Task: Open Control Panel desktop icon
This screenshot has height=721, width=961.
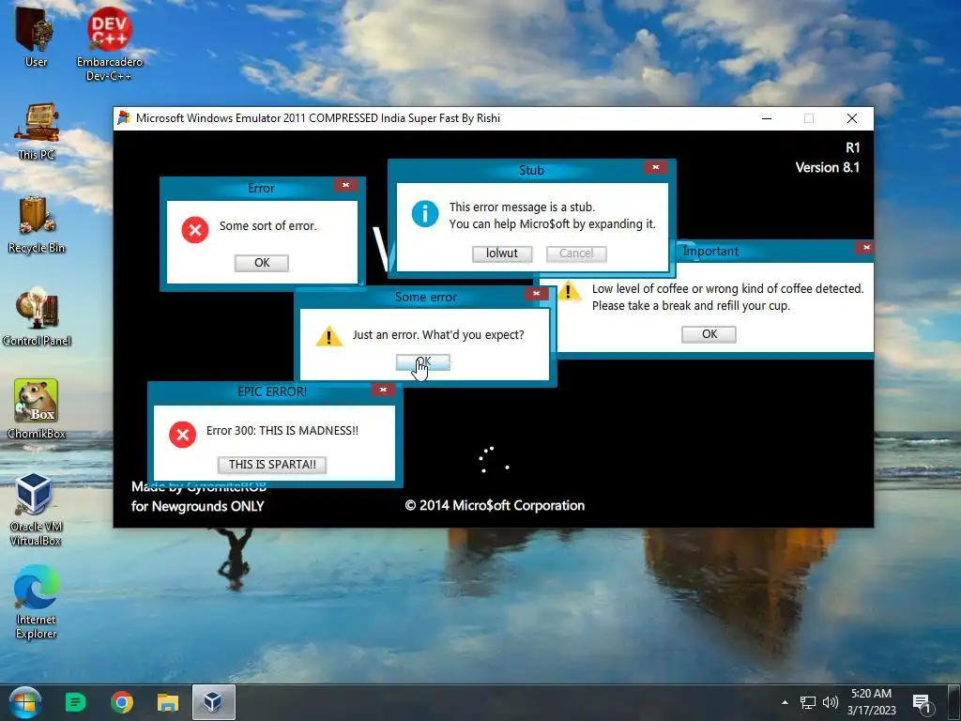Action: point(37,317)
